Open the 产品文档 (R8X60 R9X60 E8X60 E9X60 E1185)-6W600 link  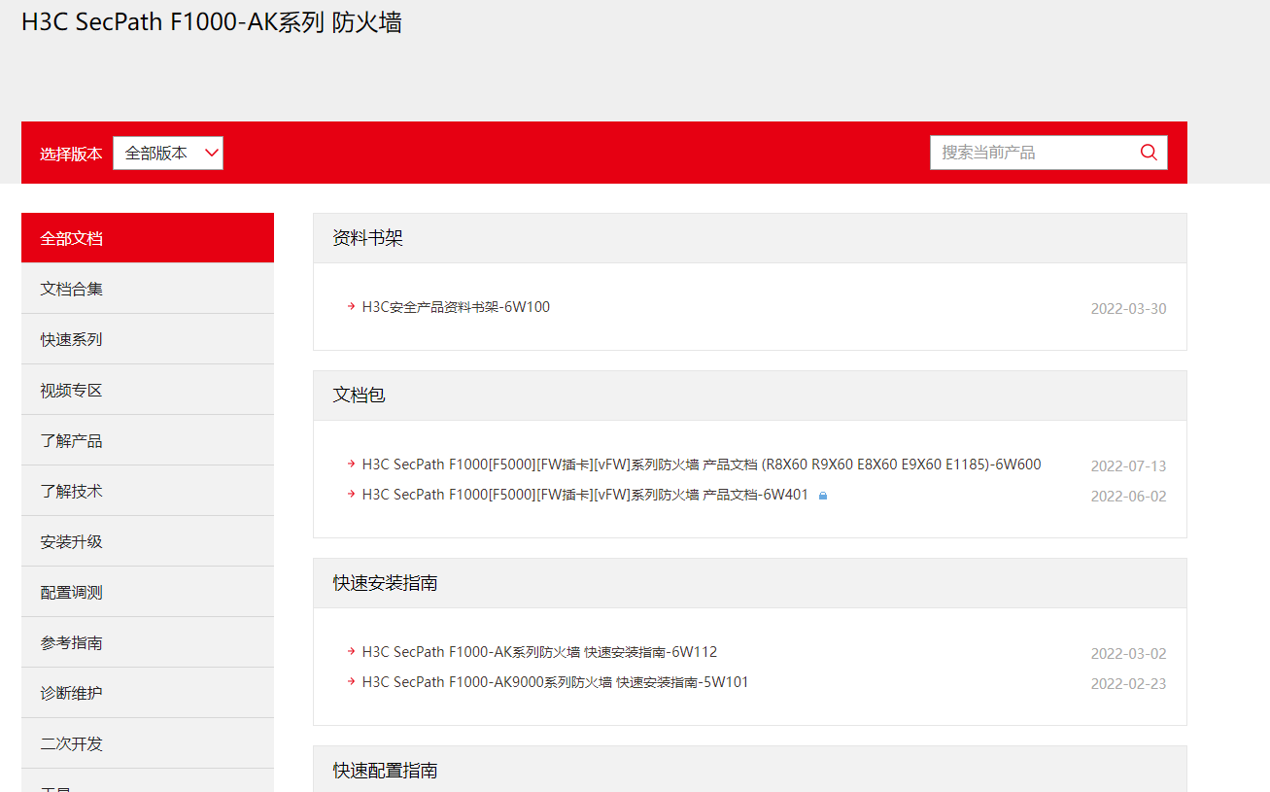(x=702, y=465)
